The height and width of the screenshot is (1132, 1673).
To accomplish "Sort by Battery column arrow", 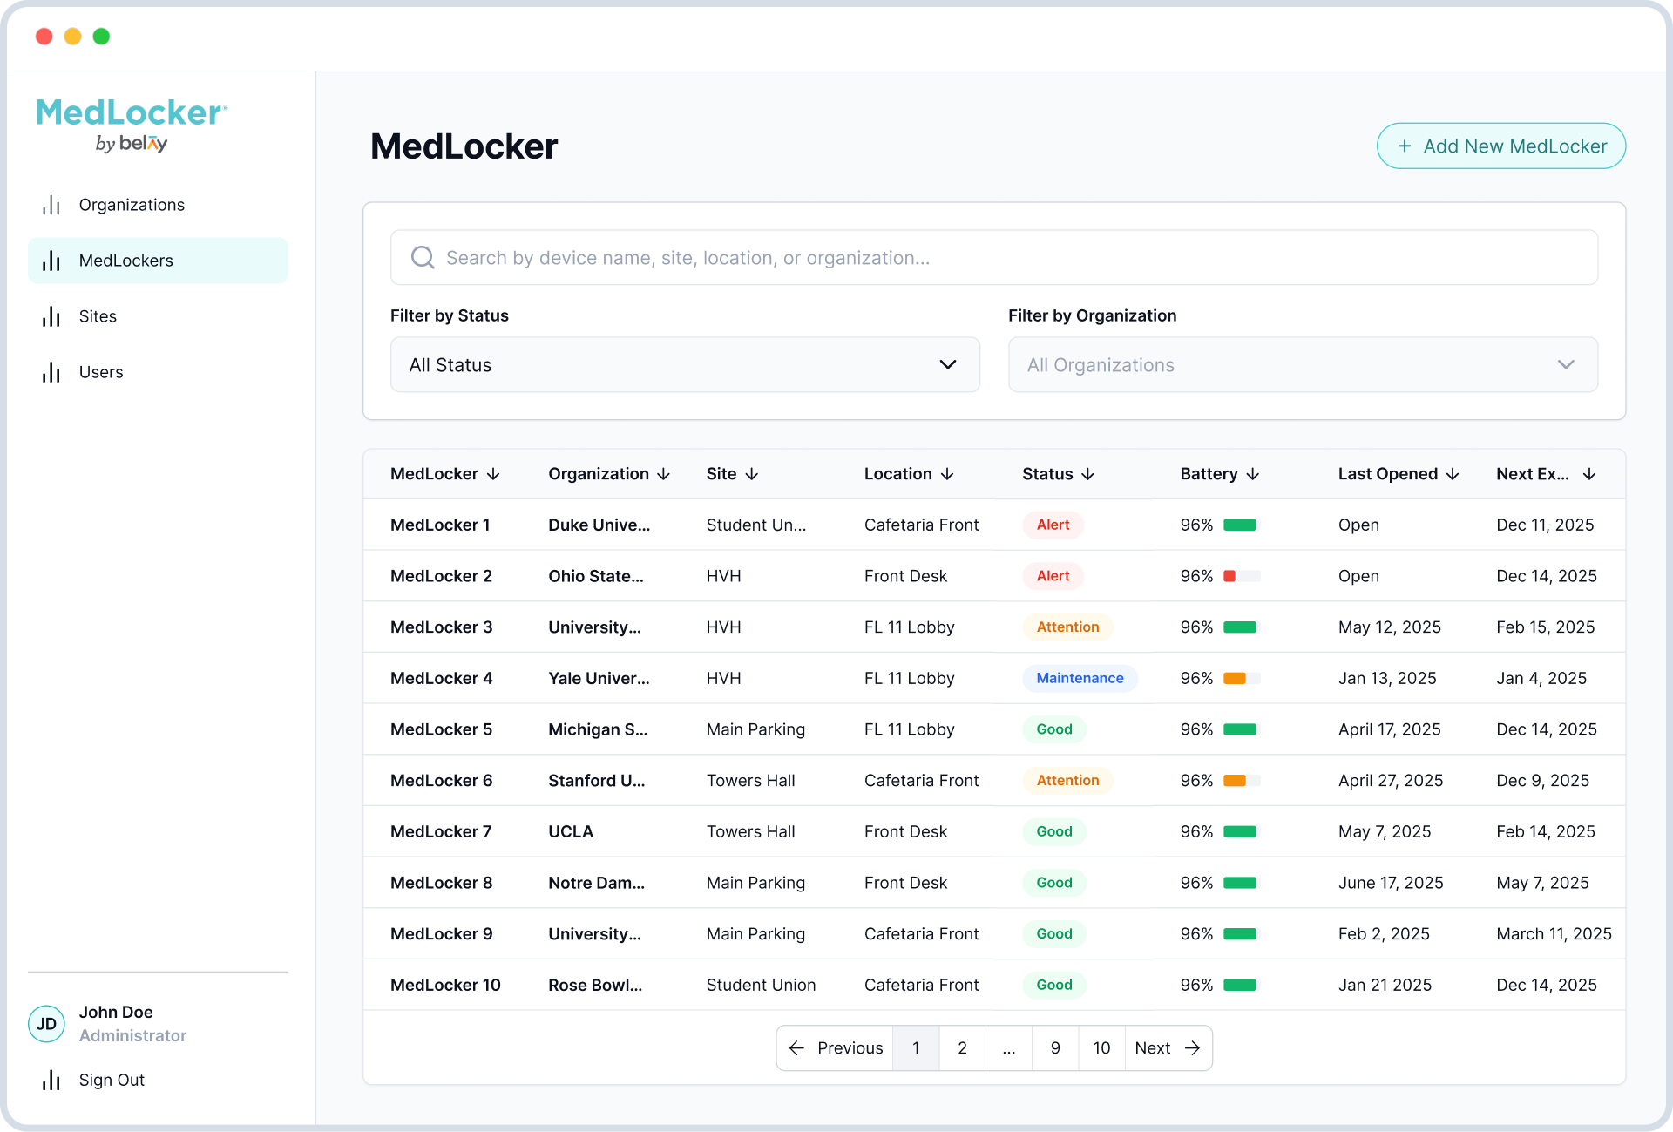I will [x=1253, y=474].
